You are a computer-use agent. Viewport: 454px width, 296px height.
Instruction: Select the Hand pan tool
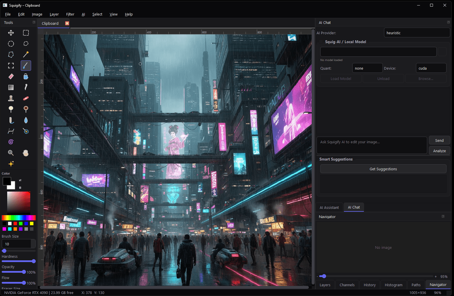point(26,153)
